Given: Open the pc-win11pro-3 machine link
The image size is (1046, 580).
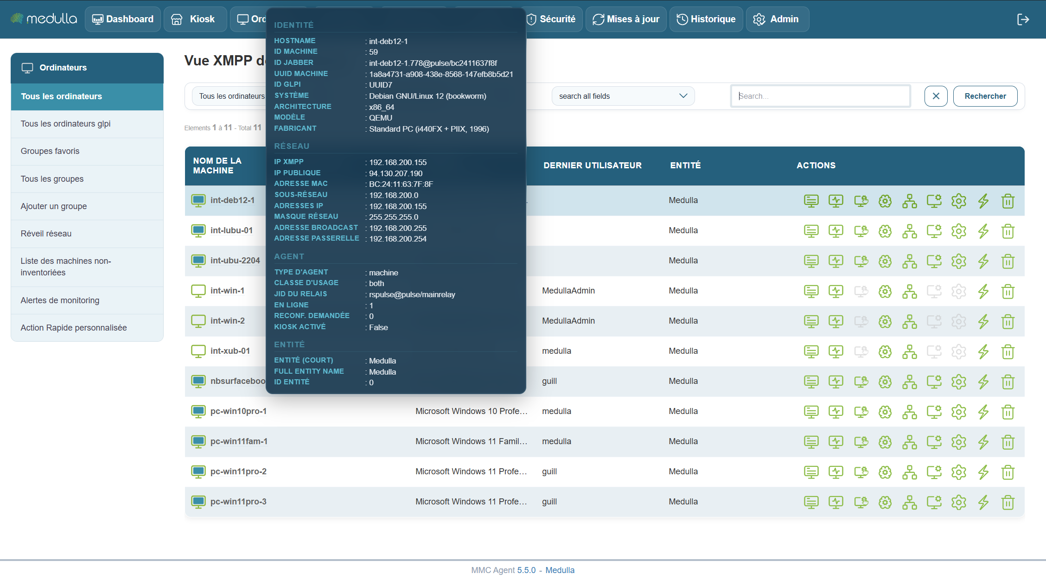Looking at the screenshot, I should click(x=238, y=502).
